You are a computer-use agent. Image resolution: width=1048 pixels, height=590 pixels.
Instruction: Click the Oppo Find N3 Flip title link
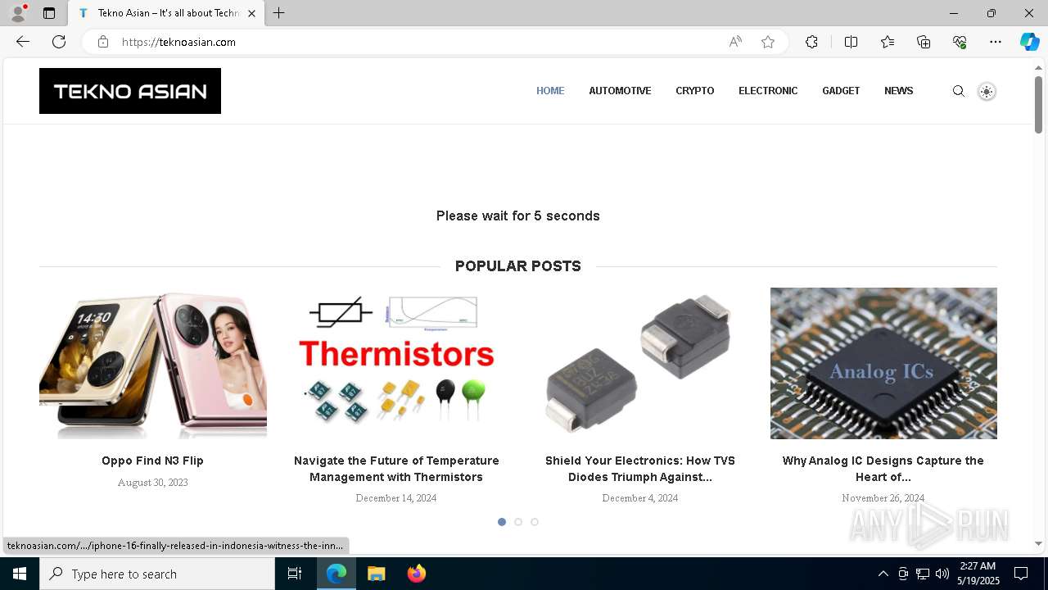pyautogui.click(x=152, y=461)
